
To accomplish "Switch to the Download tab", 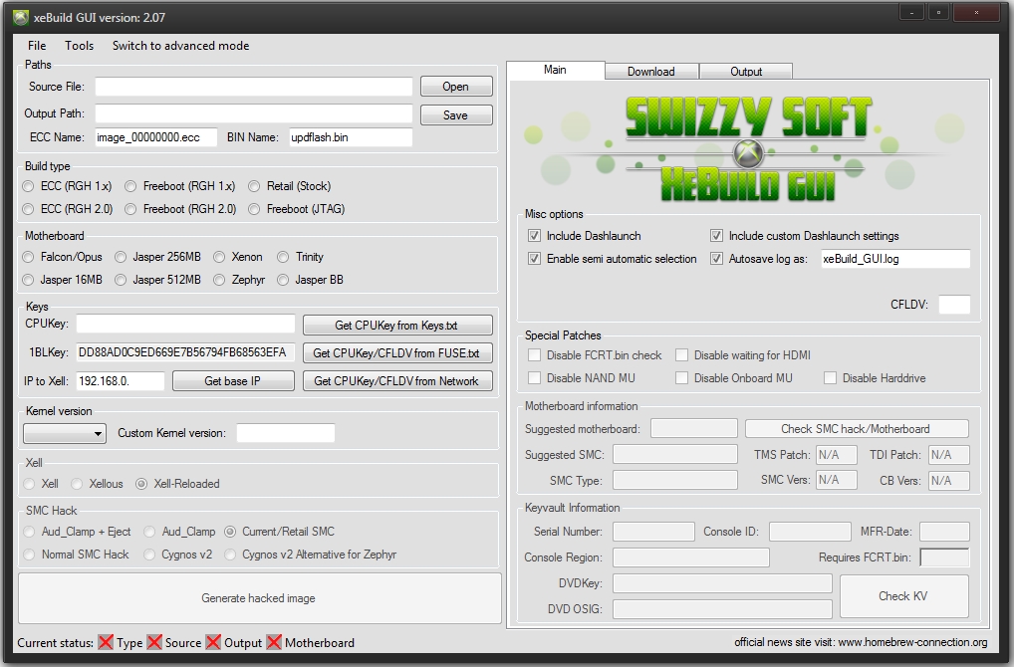I will tap(651, 72).
